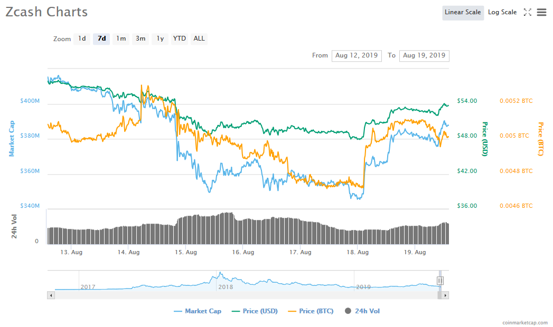Open the chart hamburger menu
553x327 pixels.
click(541, 12)
